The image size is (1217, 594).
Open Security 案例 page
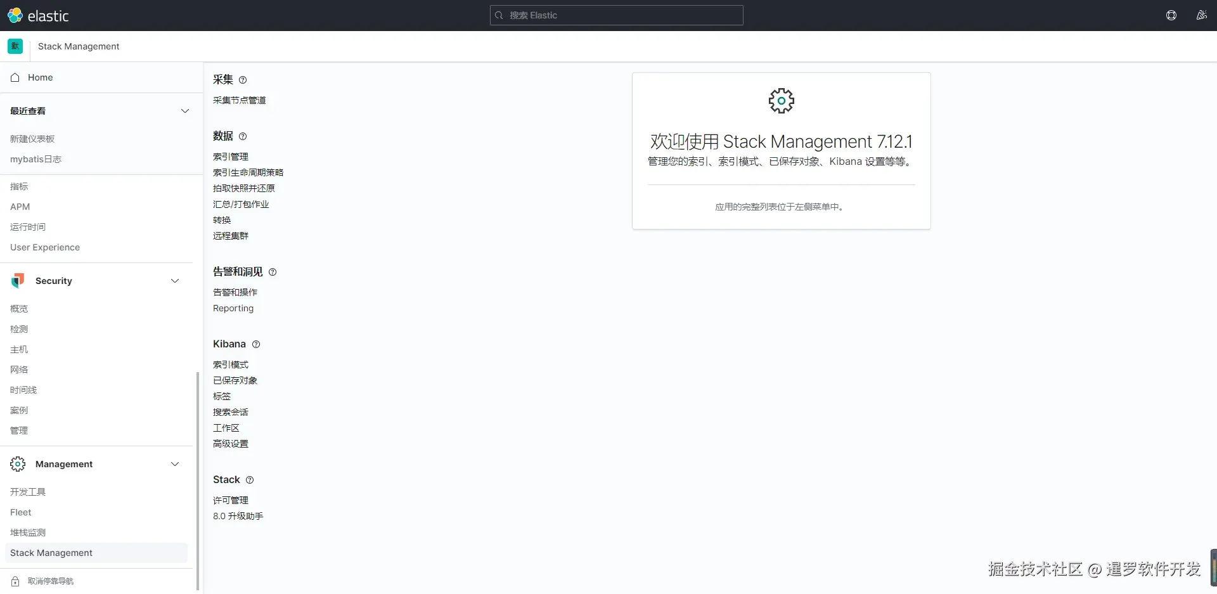pyautogui.click(x=19, y=410)
